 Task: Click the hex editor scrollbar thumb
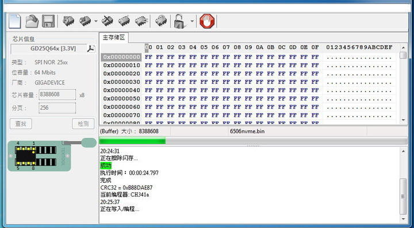(403, 55)
